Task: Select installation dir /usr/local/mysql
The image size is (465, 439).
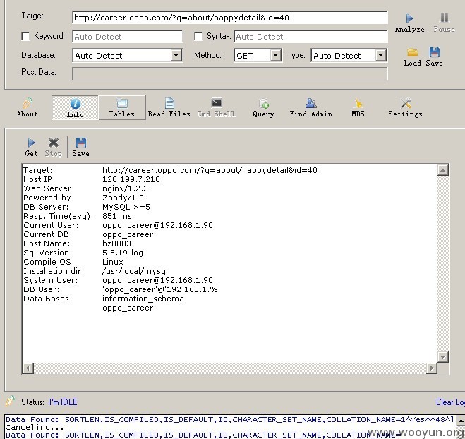Action: (135, 271)
